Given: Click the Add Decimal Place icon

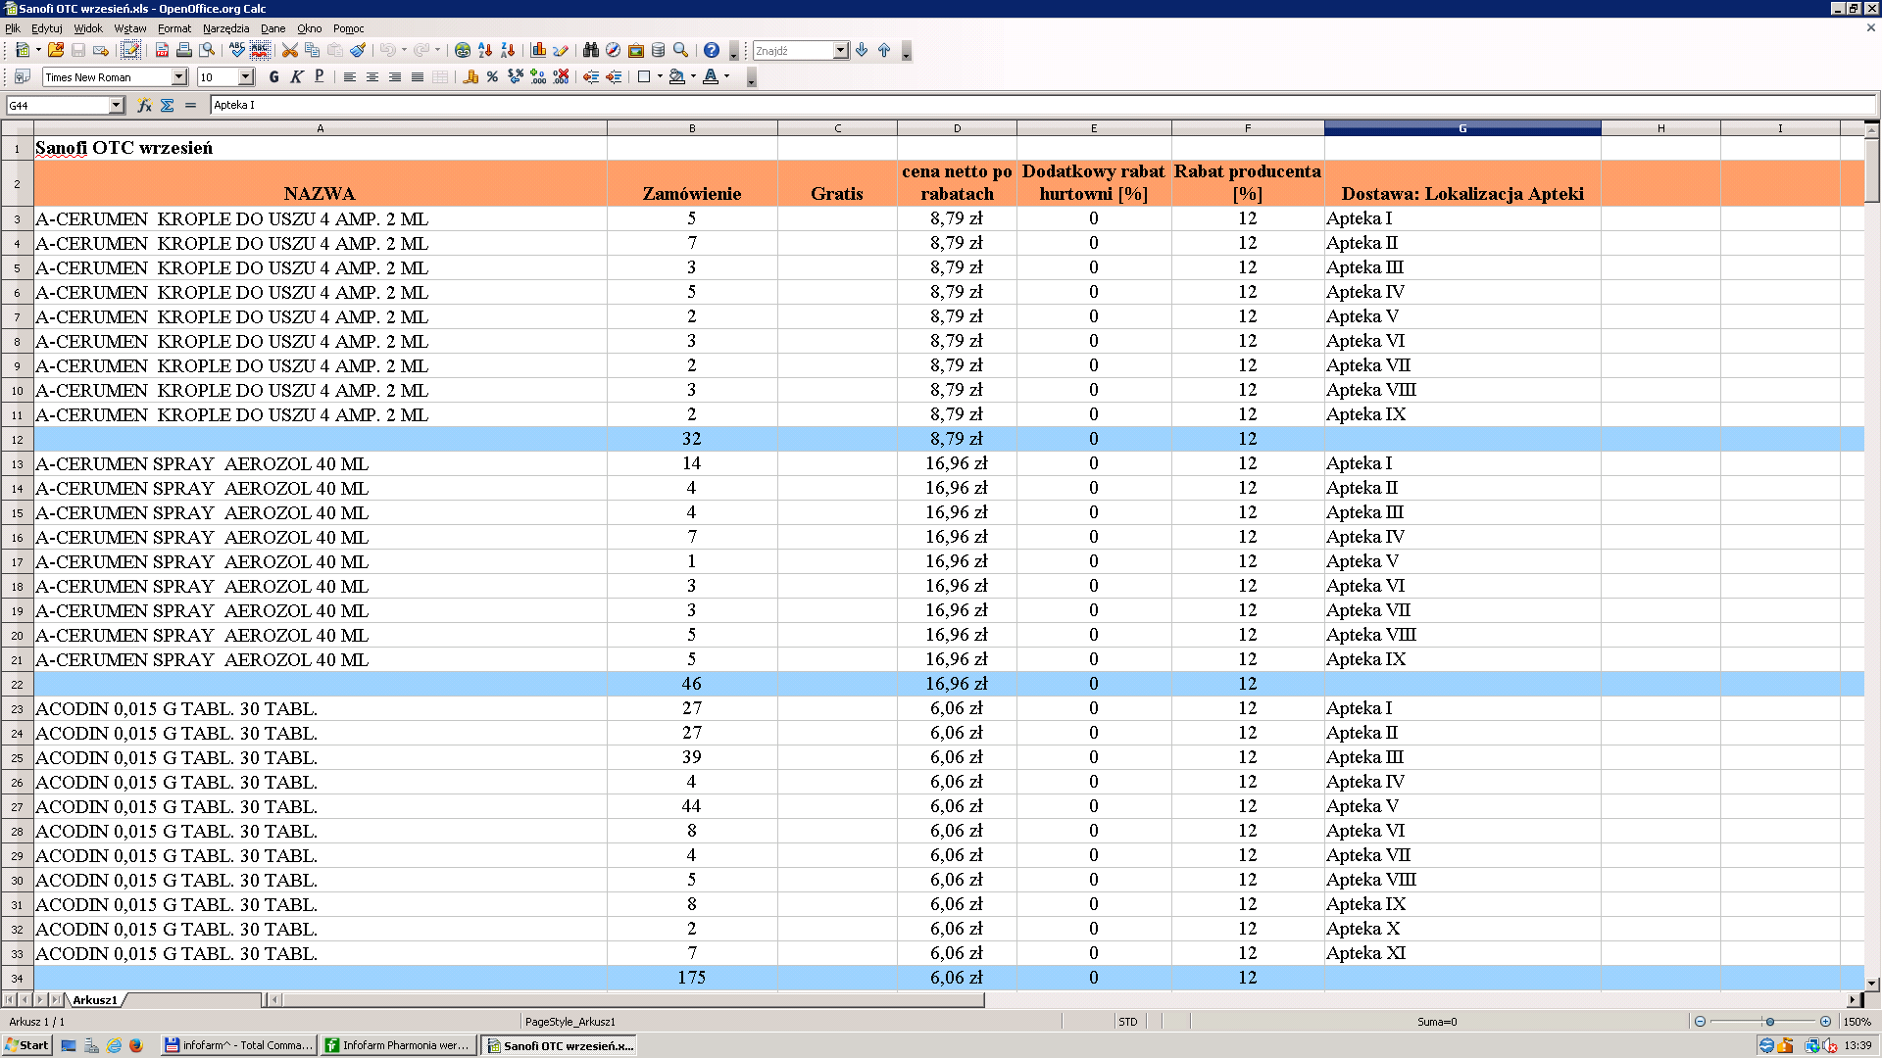Looking at the screenshot, I should click(x=538, y=76).
